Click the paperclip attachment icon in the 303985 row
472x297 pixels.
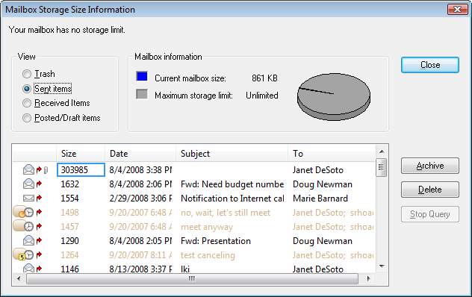coord(46,170)
